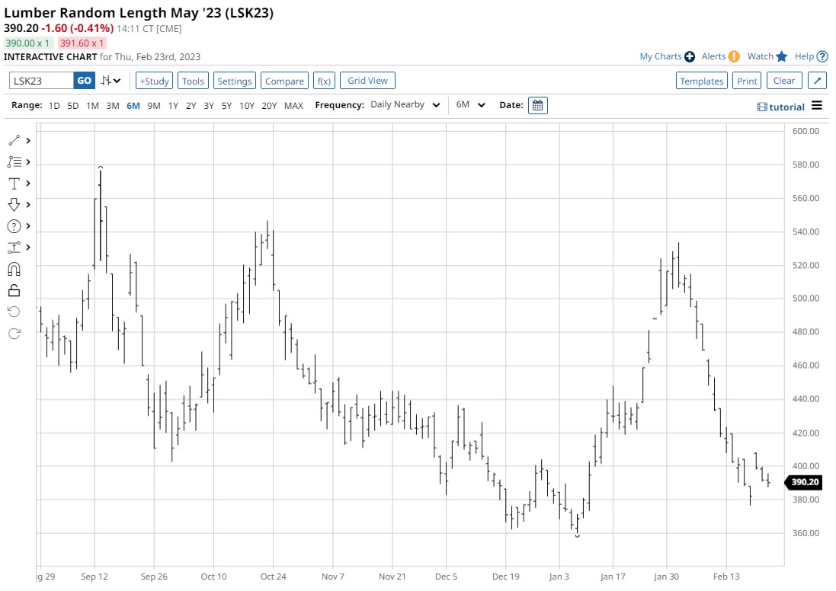Click the Clear button
The height and width of the screenshot is (591, 836).
783,81
